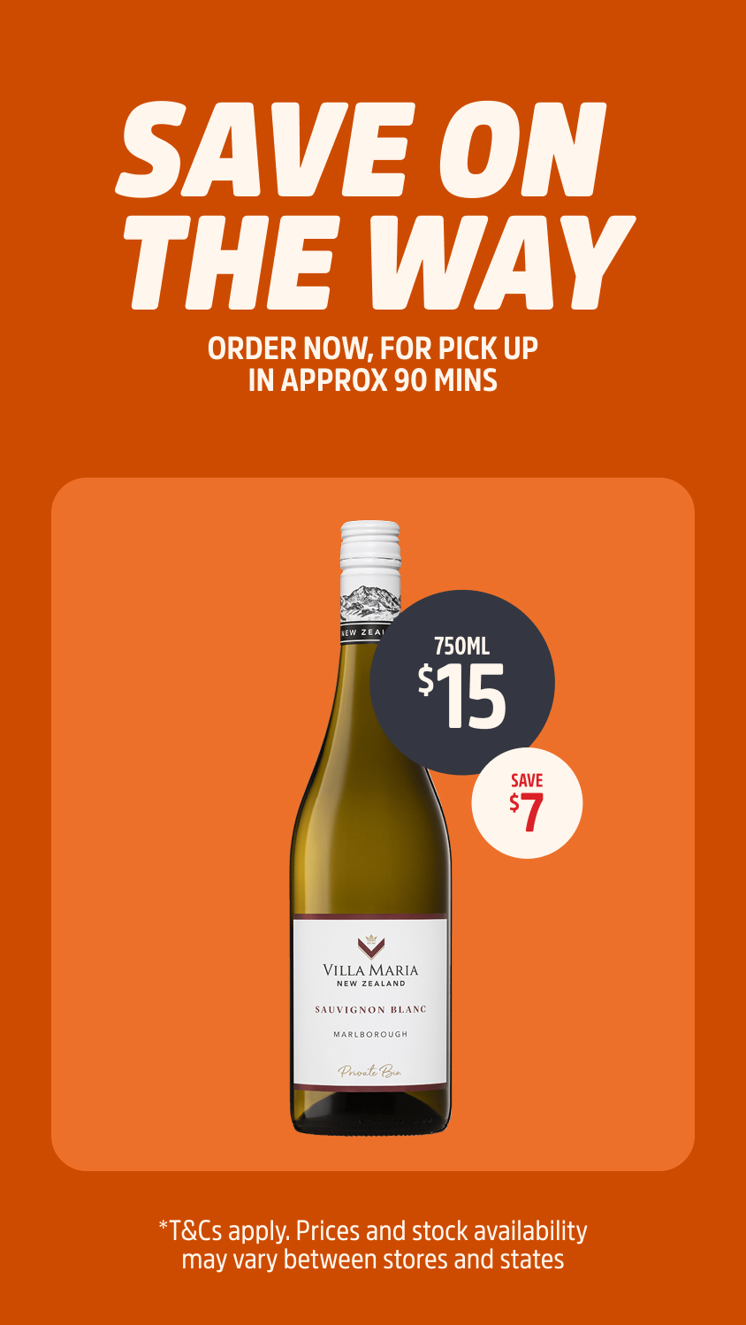Tap the bottle's white screw cap
This screenshot has width=746, height=1325.
coord(370,548)
